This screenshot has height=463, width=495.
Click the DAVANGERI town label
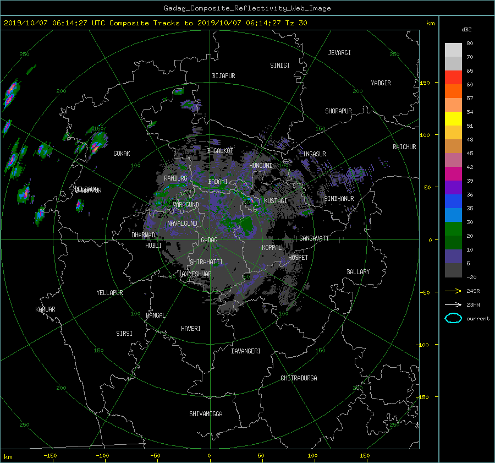(x=246, y=351)
